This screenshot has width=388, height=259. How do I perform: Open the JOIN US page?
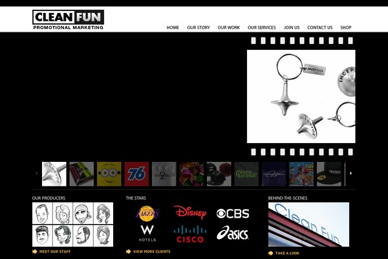[x=292, y=27]
